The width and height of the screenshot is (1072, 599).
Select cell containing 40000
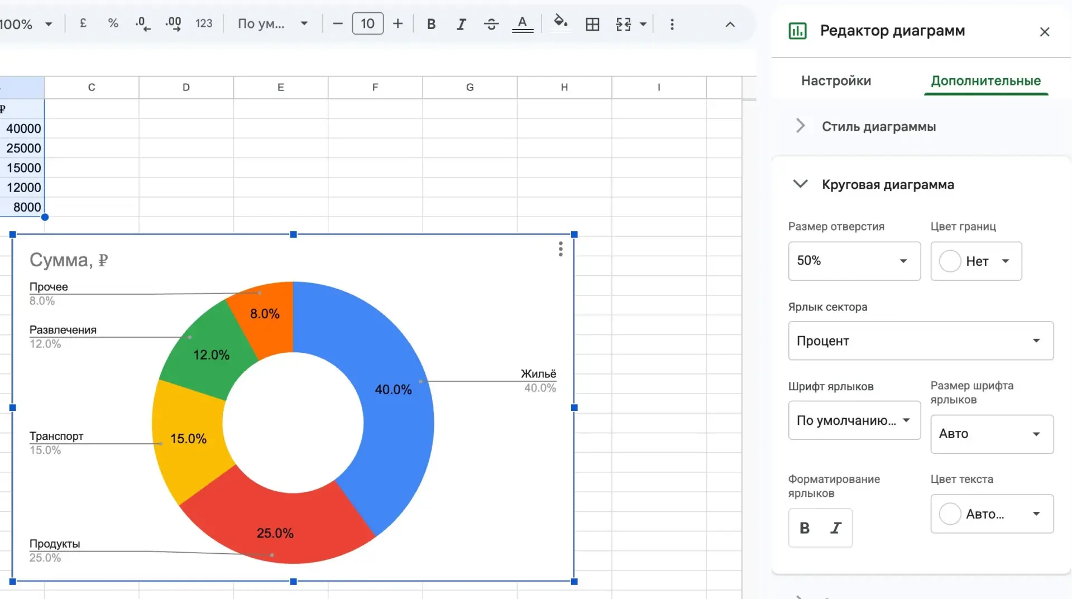point(22,128)
